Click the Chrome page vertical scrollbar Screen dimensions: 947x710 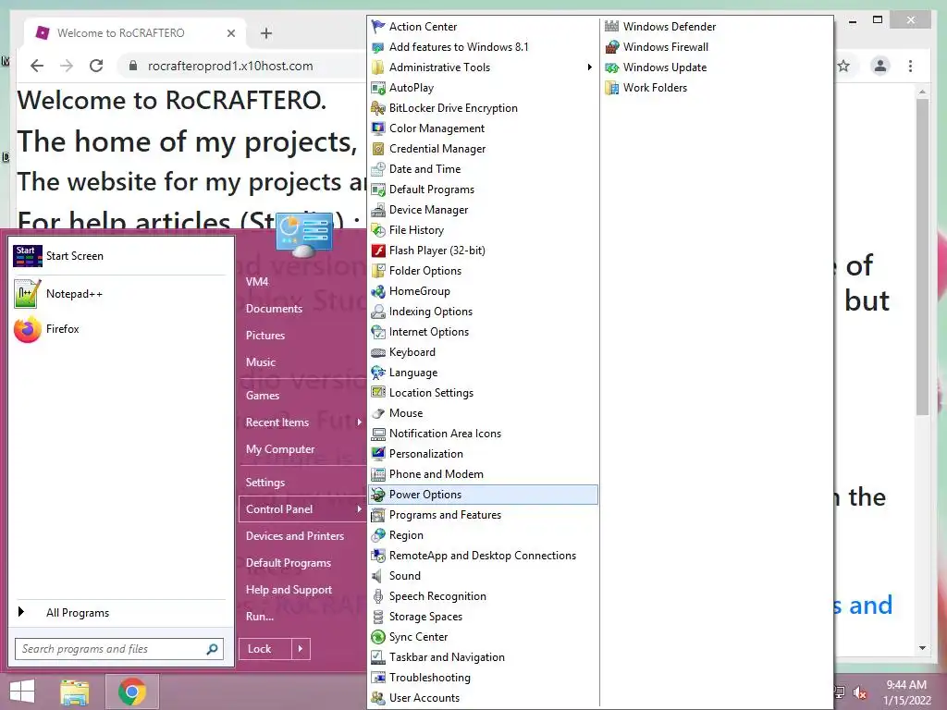click(922, 257)
